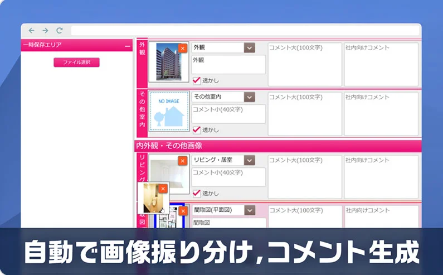Edit the small comment field containing 外観
443x275 pixels.
(x=228, y=65)
